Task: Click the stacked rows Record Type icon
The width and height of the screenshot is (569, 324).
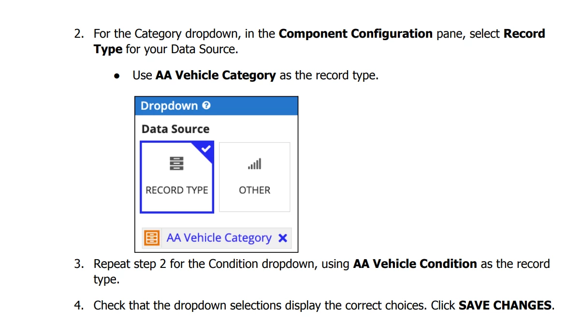Action: [x=177, y=163]
